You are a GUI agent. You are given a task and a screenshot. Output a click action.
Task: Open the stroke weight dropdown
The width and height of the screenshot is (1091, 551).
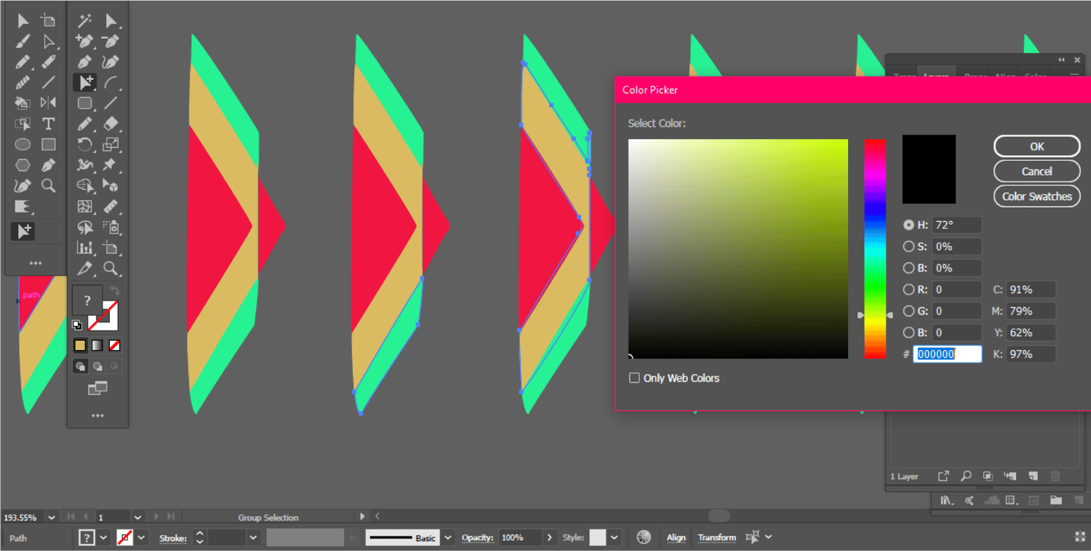click(x=253, y=538)
